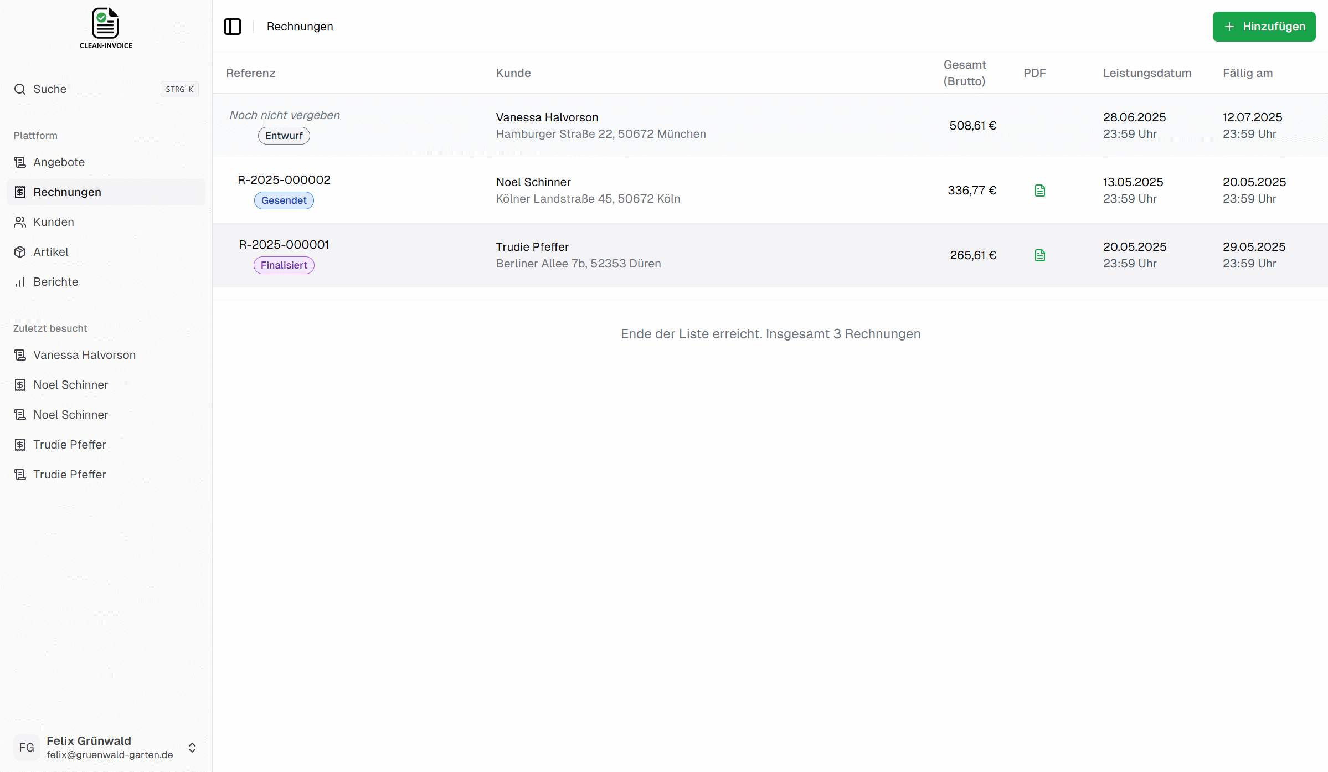
Task: Open PDF icon for invoice R-2025-000001
Action: (1040, 255)
